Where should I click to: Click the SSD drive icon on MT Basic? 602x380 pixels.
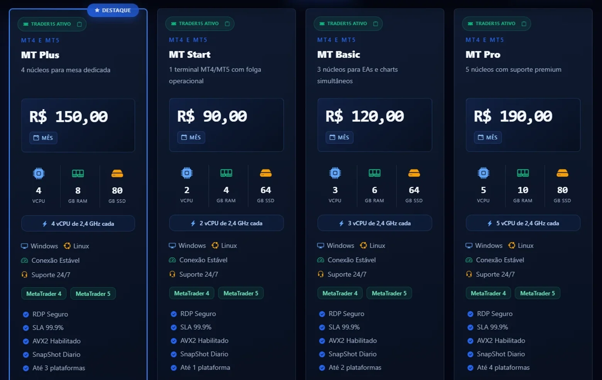(x=414, y=173)
